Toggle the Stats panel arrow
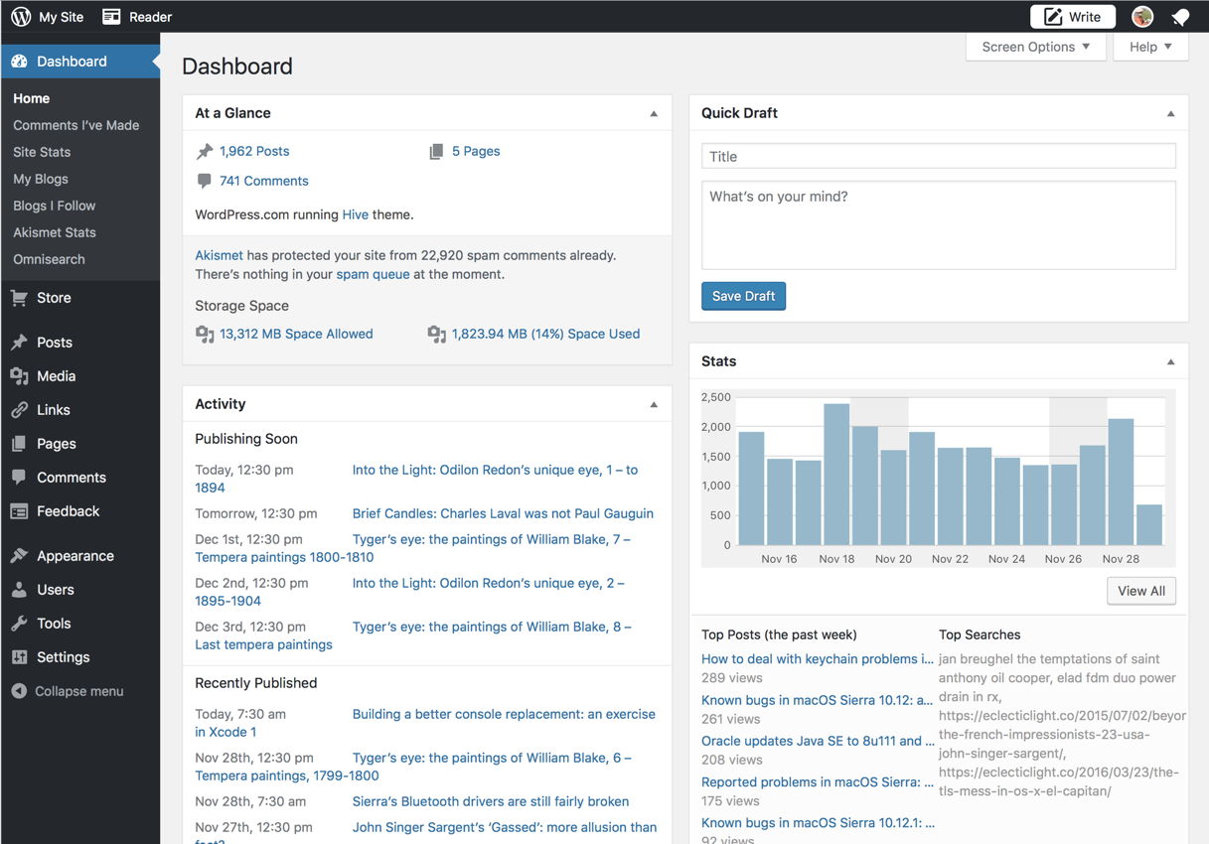Image resolution: width=1209 pixels, height=844 pixels. coord(1170,362)
